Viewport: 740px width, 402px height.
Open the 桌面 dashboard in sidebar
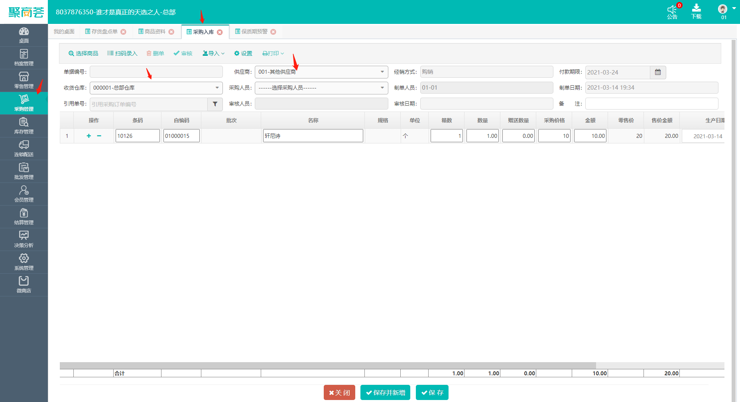(x=24, y=35)
